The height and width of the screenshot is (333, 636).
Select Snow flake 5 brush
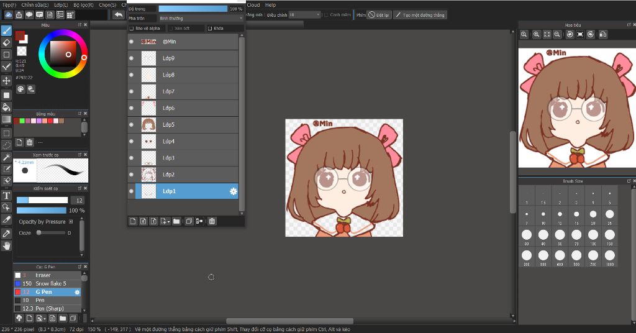48,283
